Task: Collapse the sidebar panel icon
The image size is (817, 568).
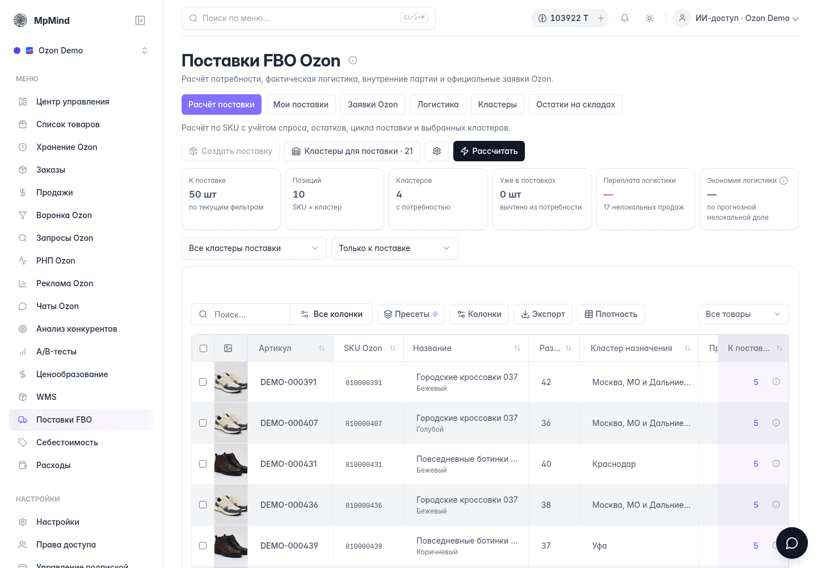Action: coord(140,20)
